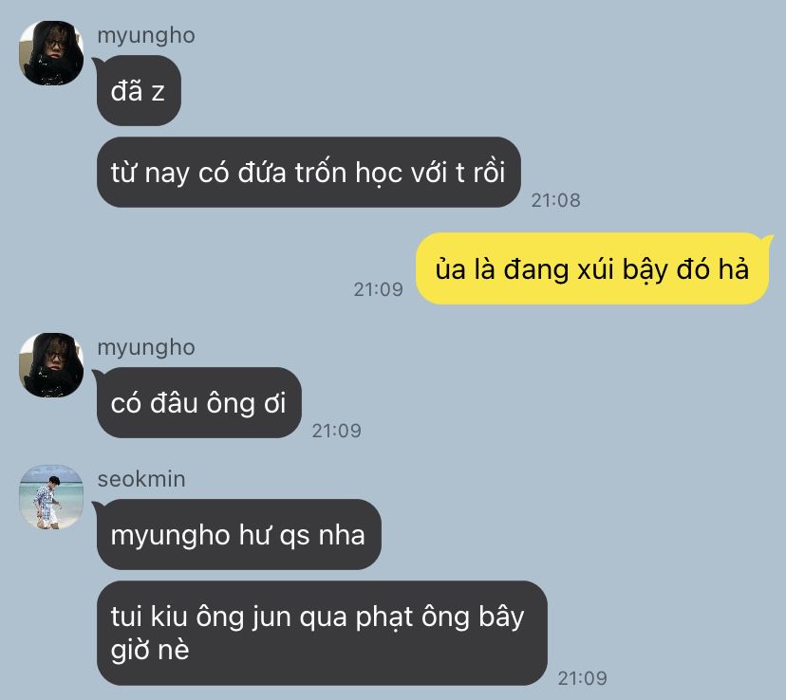
Task: Select the "tui kiu ông jun" message bubble
Action: point(322,633)
